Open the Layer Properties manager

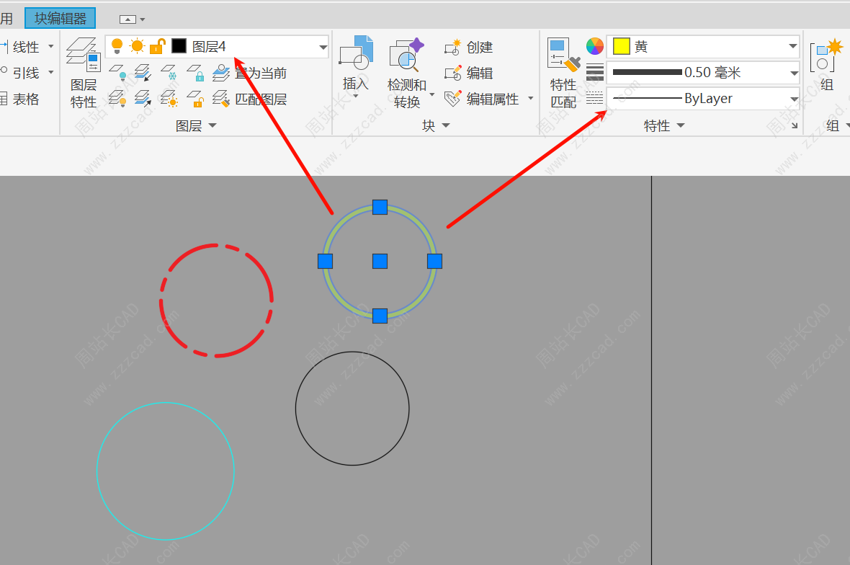tap(84, 72)
